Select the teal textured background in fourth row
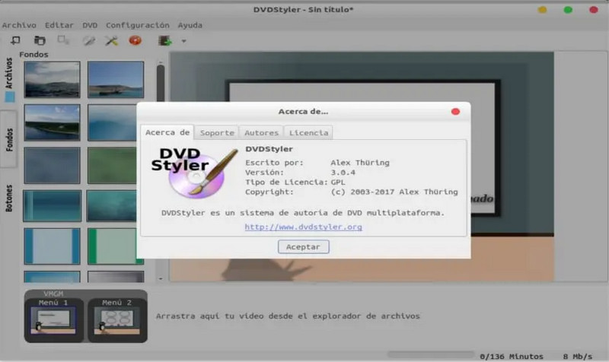This screenshot has height=362, width=609. point(112,205)
